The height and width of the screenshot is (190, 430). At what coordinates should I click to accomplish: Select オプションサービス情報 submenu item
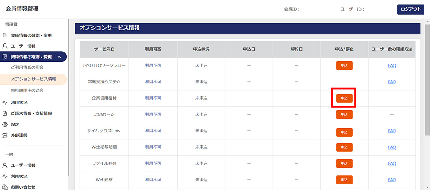(x=34, y=79)
